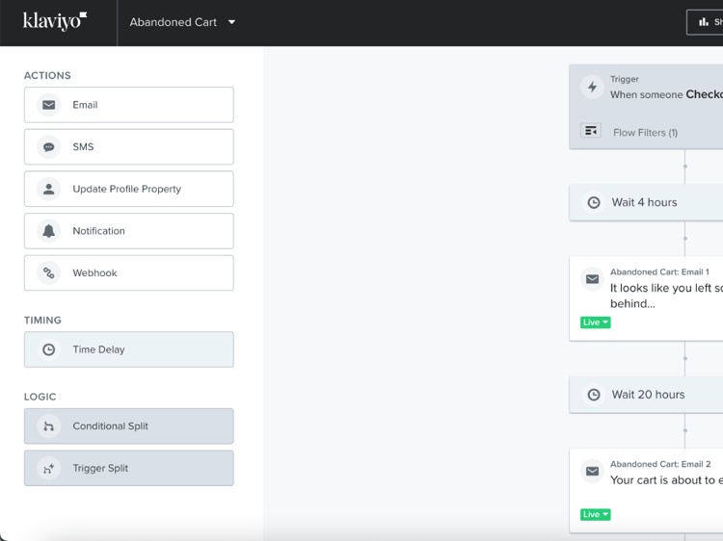Select the Update Profile Property action

tap(128, 189)
